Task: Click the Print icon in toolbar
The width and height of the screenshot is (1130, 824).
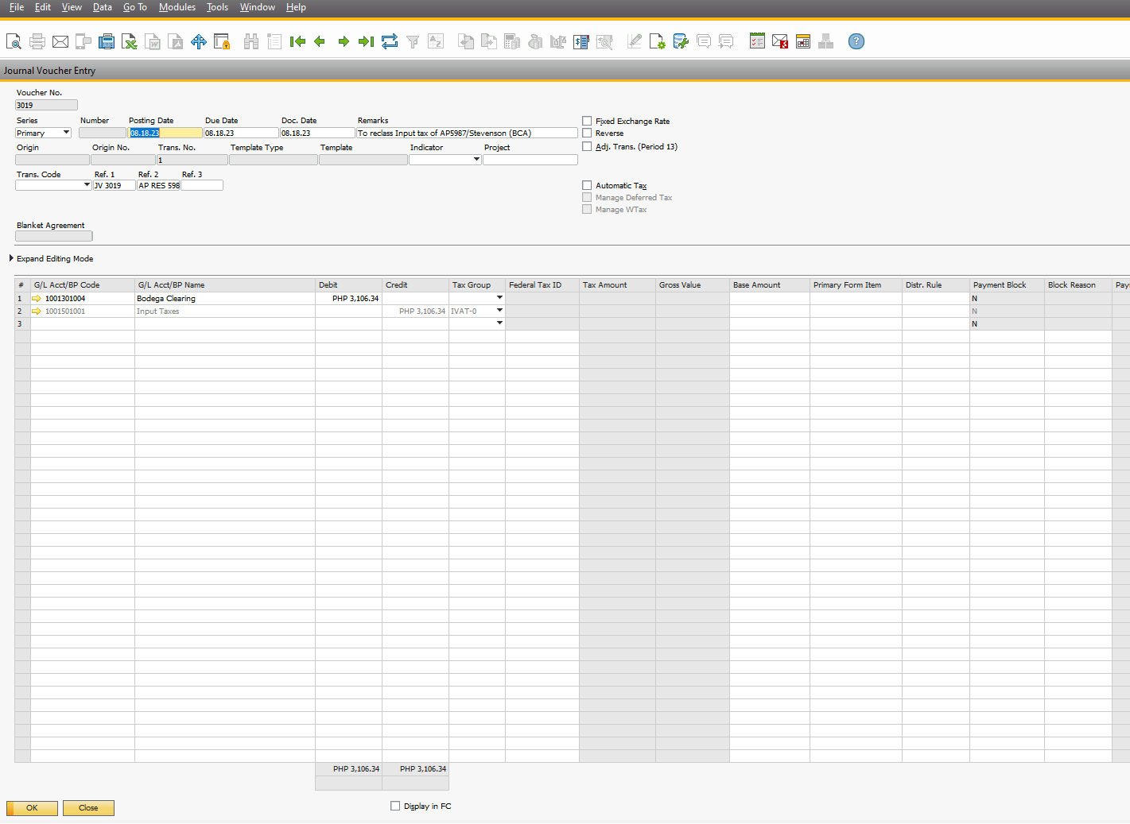Action: point(37,41)
